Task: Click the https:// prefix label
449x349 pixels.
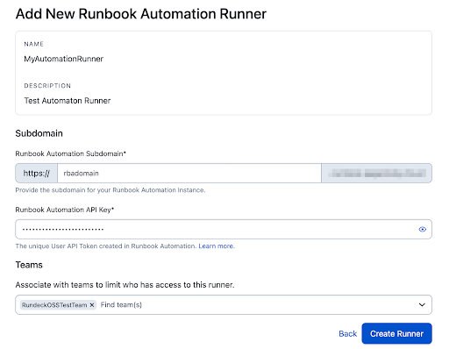Action: (x=37, y=174)
